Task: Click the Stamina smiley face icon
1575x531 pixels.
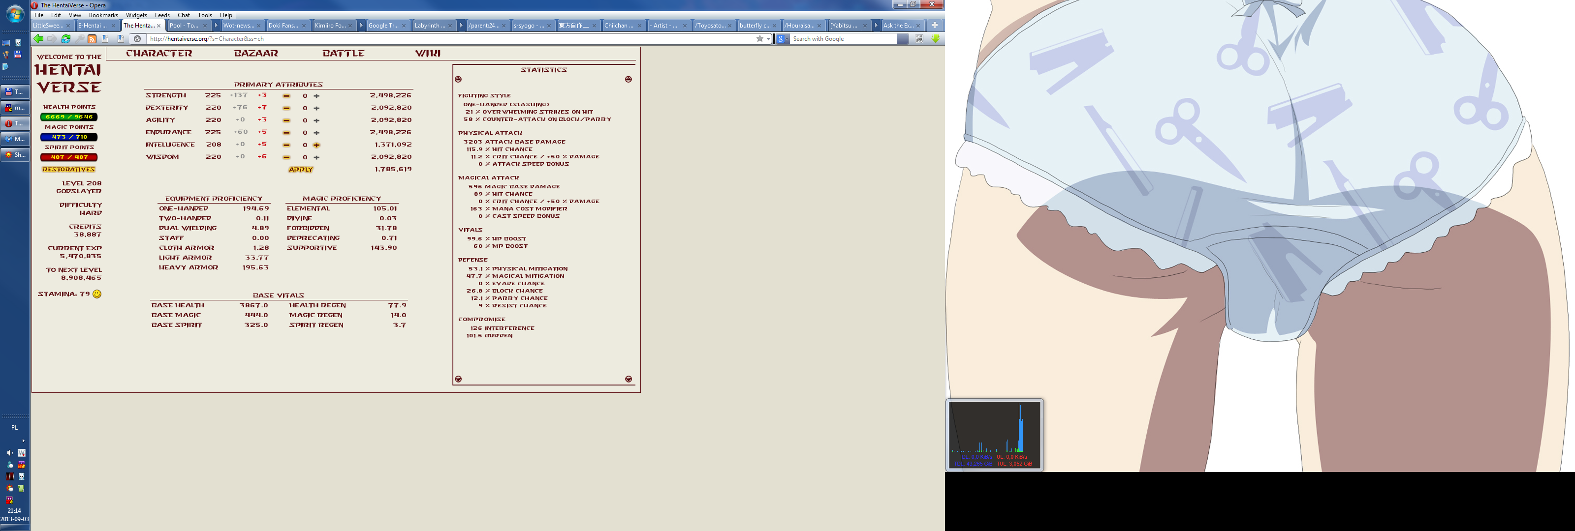Action: (96, 294)
